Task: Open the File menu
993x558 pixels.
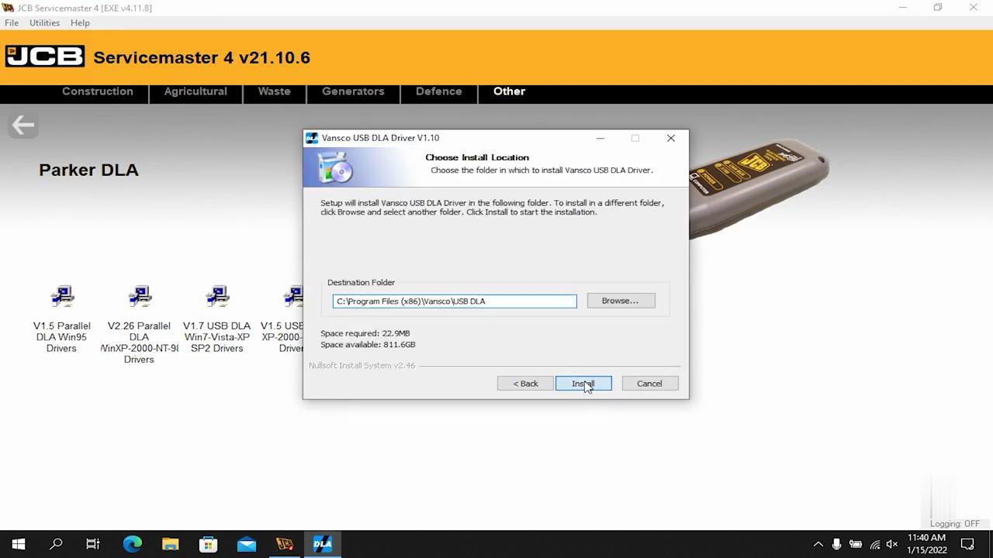Action: 12,22
